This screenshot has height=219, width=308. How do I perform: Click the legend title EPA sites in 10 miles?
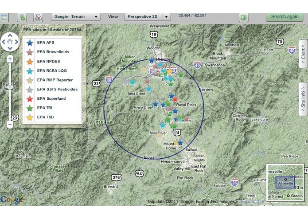pyautogui.click(x=52, y=30)
